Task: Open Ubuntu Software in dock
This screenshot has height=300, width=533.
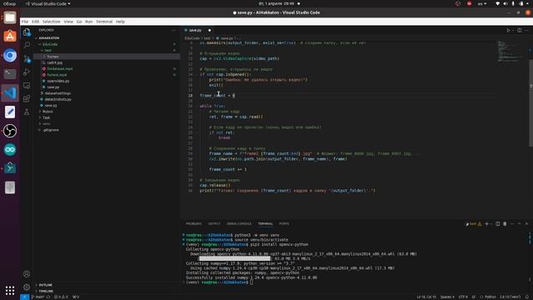Action: (x=10, y=37)
